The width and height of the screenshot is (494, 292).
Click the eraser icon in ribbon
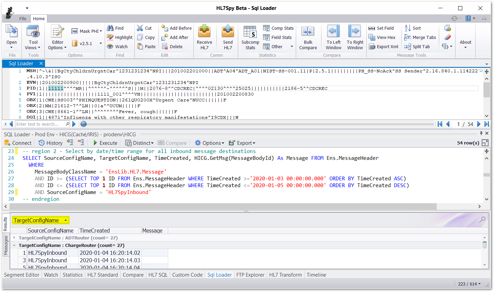pyautogui.click(x=448, y=37)
